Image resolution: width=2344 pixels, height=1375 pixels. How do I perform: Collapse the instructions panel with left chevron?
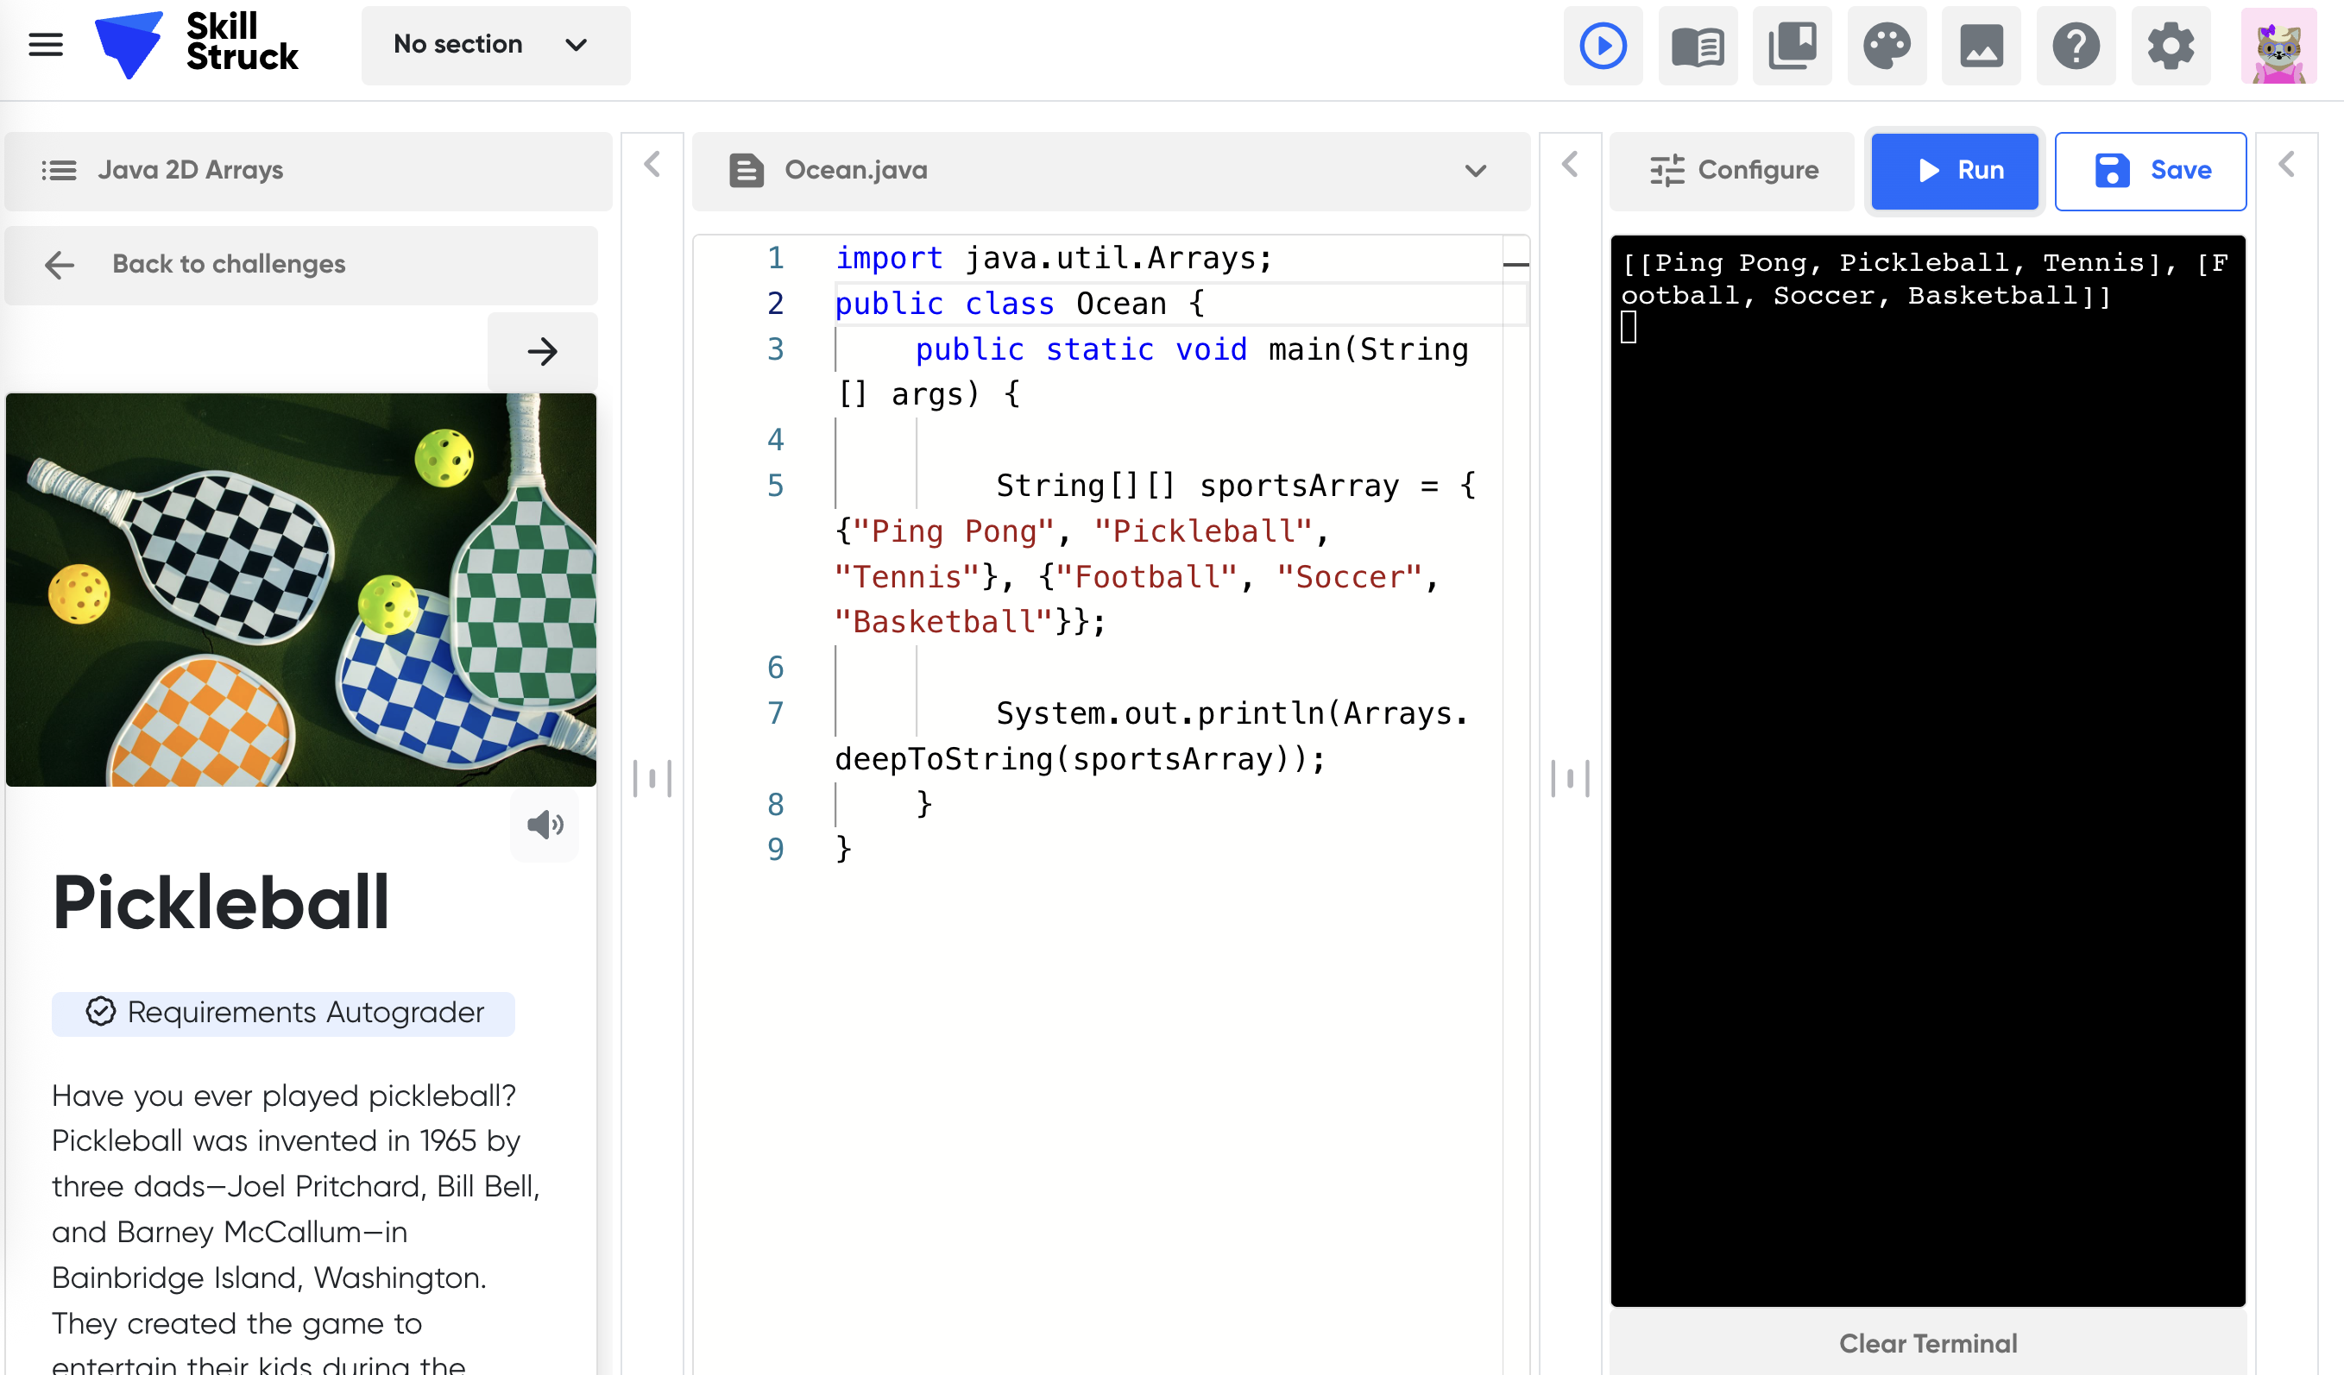pyautogui.click(x=652, y=166)
